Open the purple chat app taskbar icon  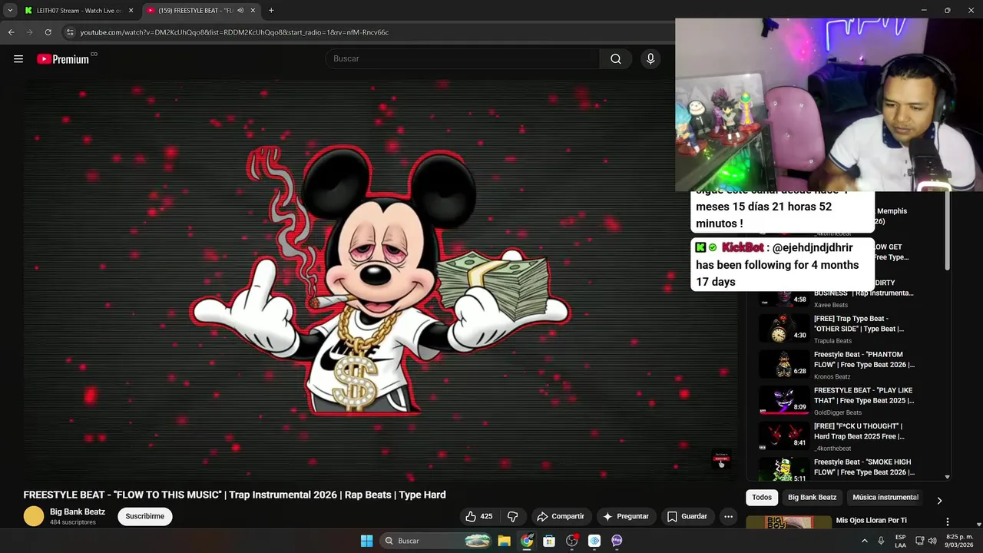tap(617, 541)
